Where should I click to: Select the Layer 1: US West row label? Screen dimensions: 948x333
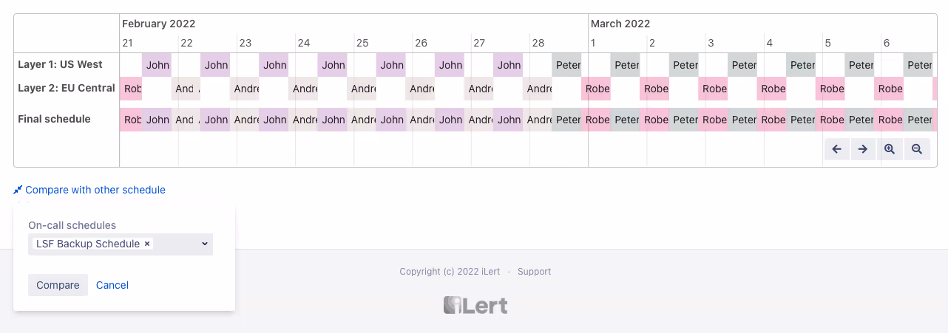point(60,64)
